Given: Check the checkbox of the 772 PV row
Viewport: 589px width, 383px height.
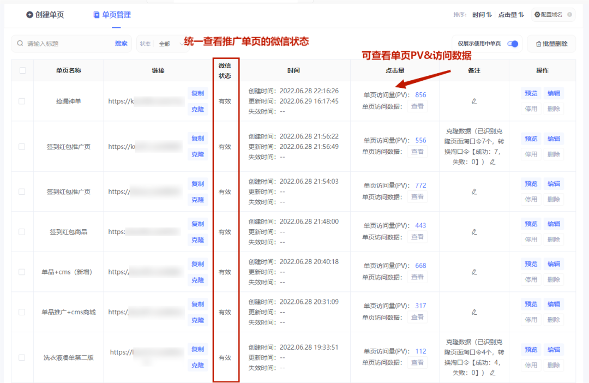Looking at the screenshot, I should click(x=22, y=191).
